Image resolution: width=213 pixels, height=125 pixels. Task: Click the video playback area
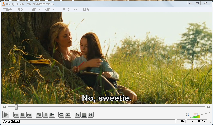(106, 58)
